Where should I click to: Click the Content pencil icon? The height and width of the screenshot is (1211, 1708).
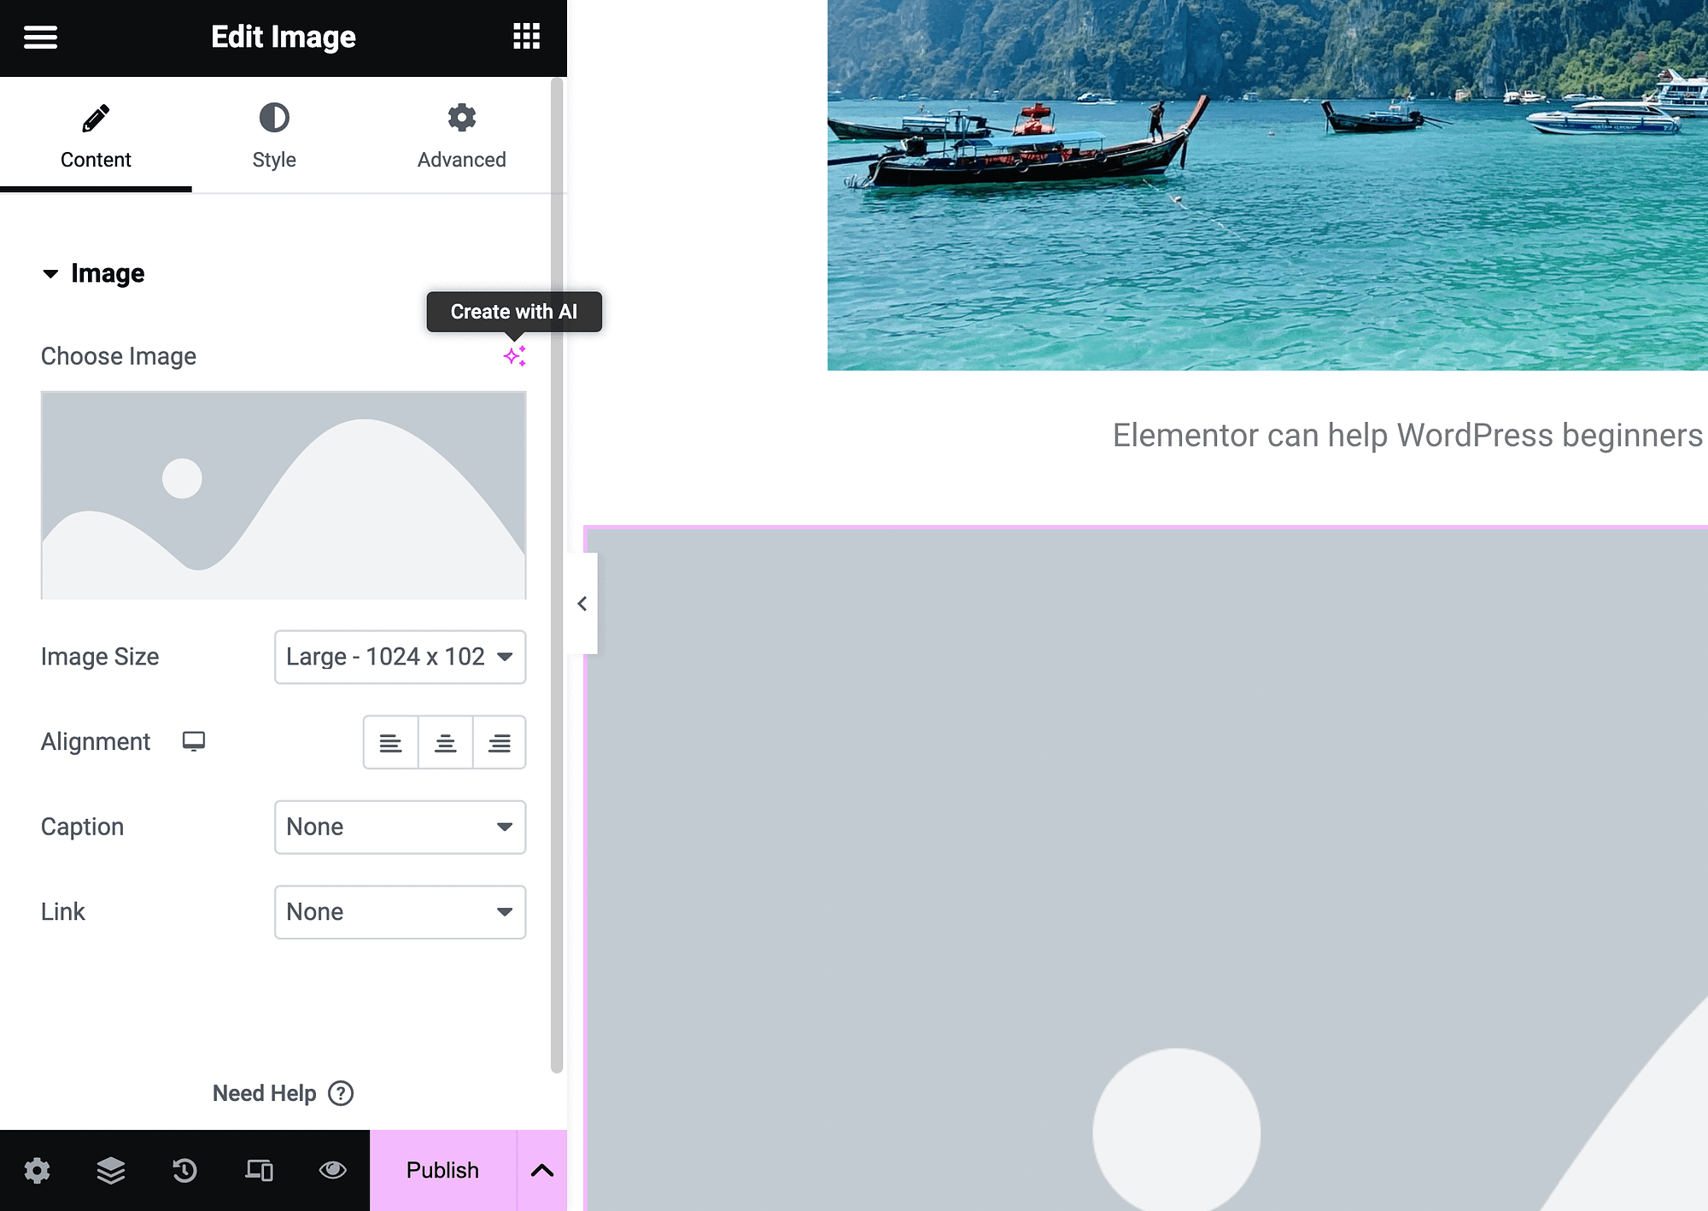point(95,117)
